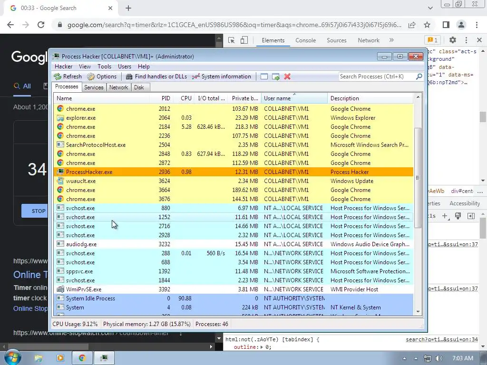
Task: Open the Help menu
Action: (144, 67)
